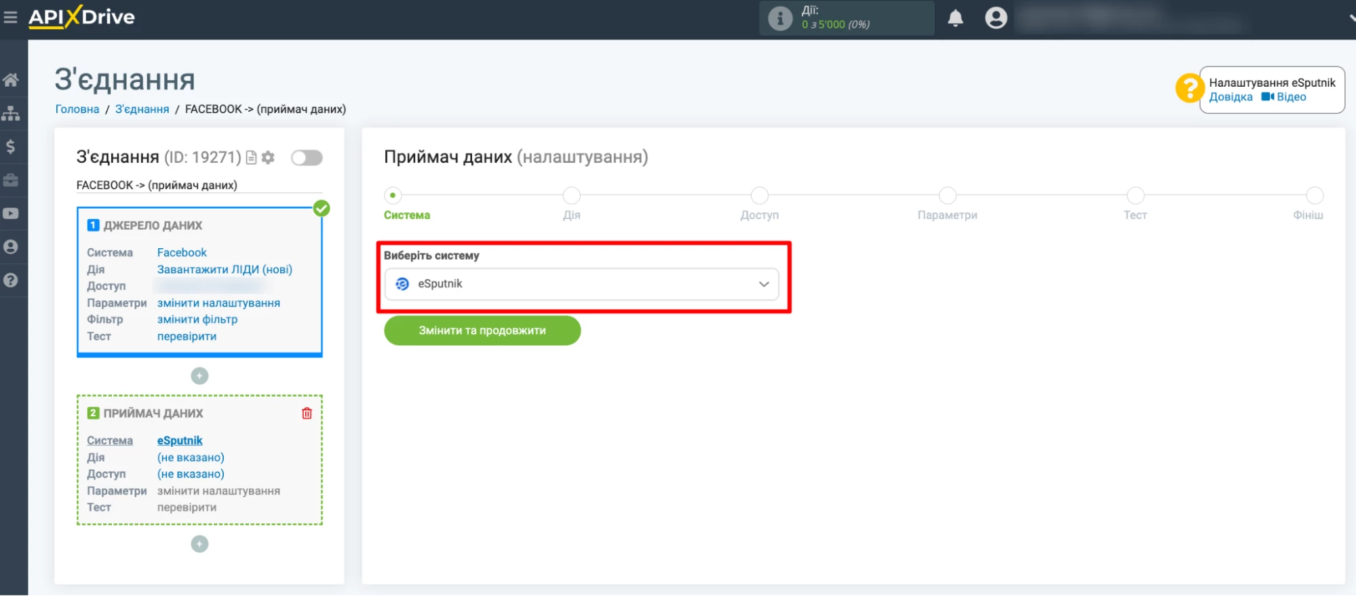Image resolution: width=1356 pixels, height=596 pixels.
Task: Click the Система step circle marker
Action: pyautogui.click(x=393, y=195)
